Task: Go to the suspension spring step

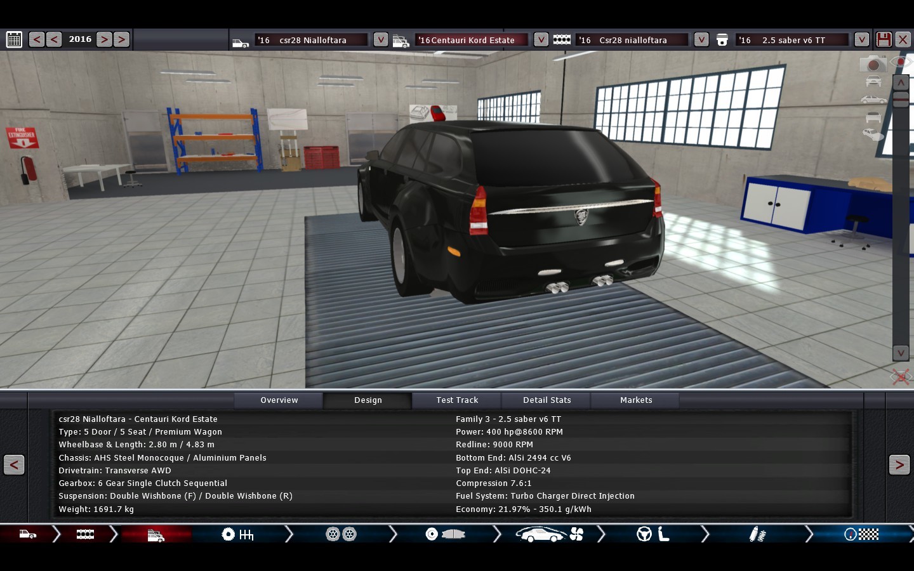Action: click(x=757, y=535)
